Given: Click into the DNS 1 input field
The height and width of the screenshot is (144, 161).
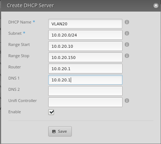Looking at the screenshot, I should [85, 80].
